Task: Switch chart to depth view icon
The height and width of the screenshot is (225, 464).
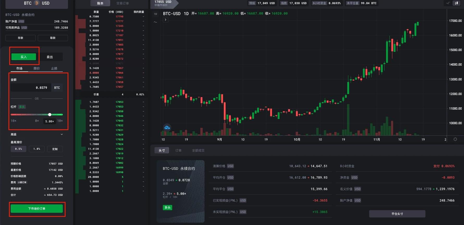Action: [448, 3]
